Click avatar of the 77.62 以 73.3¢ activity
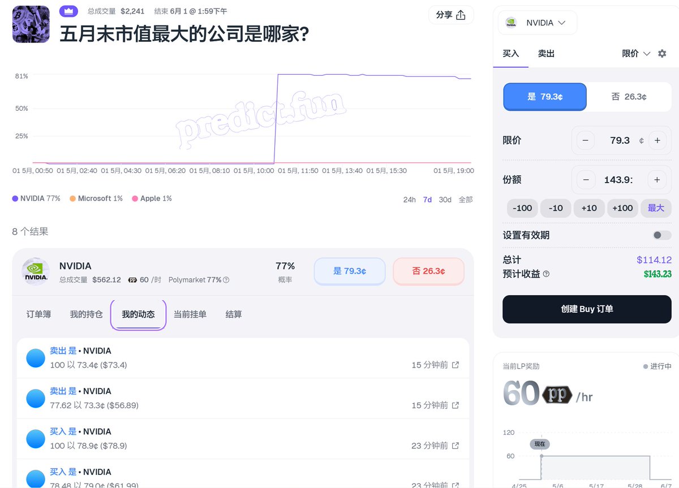 click(x=36, y=398)
